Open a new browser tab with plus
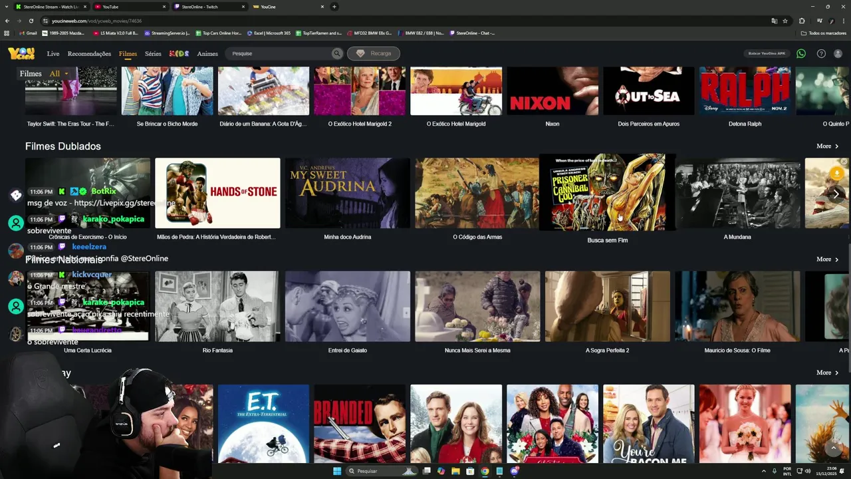Viewport: 851px width, 479px height. point(334,7)
